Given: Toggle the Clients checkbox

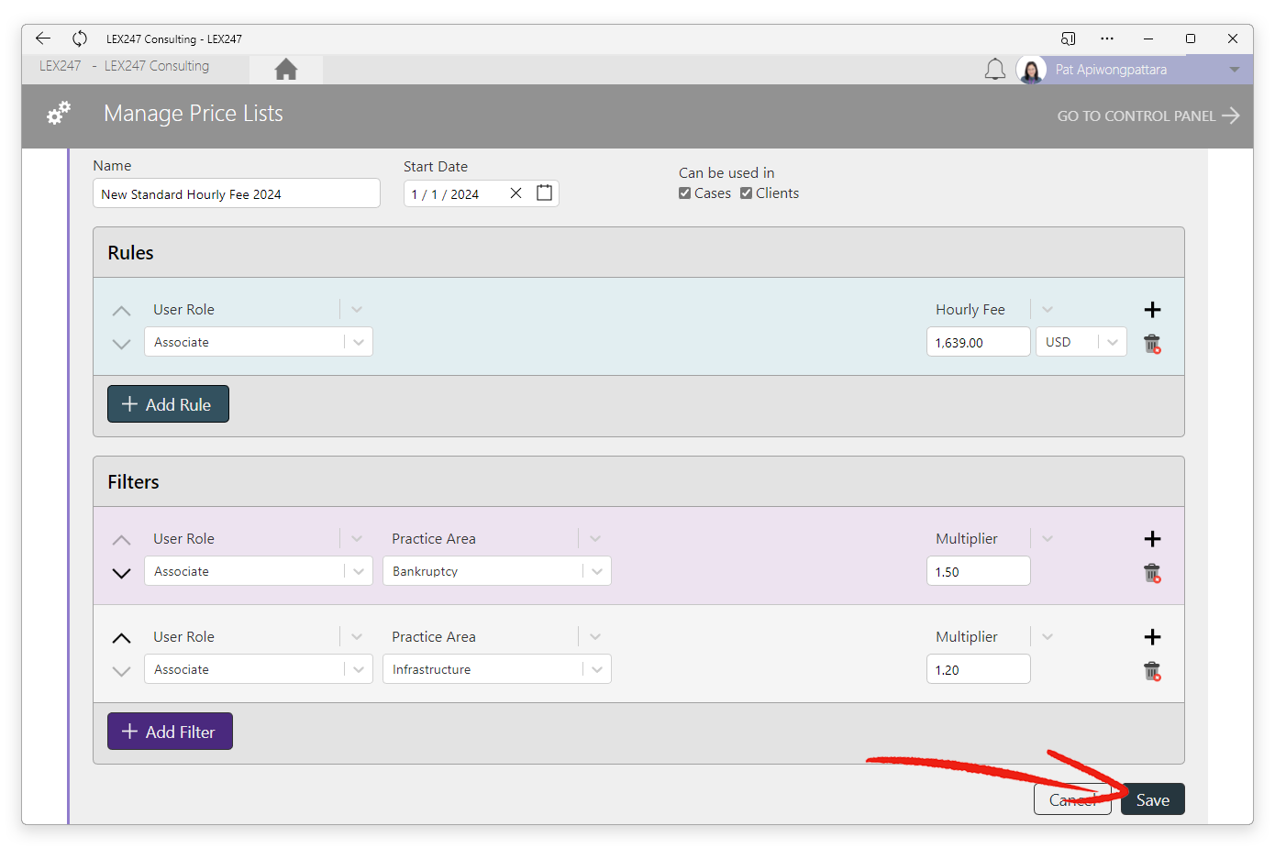Looking at the screenshot, I should coord(746,193).
